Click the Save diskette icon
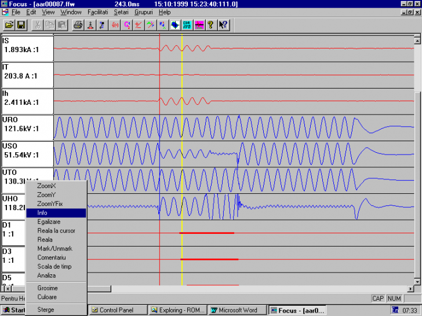 (x=21, y=25)
